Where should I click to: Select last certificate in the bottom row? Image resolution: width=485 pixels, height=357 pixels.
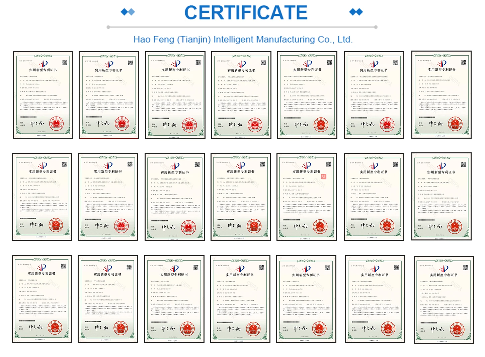444,300
